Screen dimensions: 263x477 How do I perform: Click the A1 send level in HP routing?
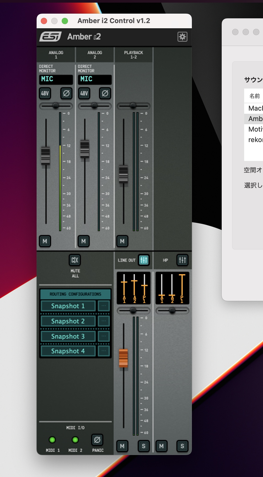[162, 288]
